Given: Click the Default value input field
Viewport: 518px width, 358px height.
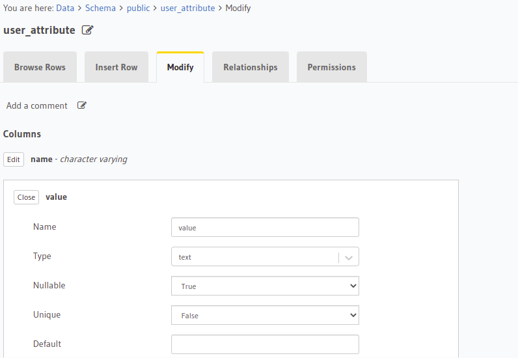Looking at the screenshot, I should [x=265, y=344].
